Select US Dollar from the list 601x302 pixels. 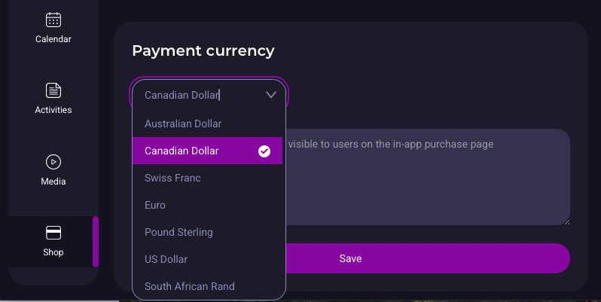click(x=166, y=259)
